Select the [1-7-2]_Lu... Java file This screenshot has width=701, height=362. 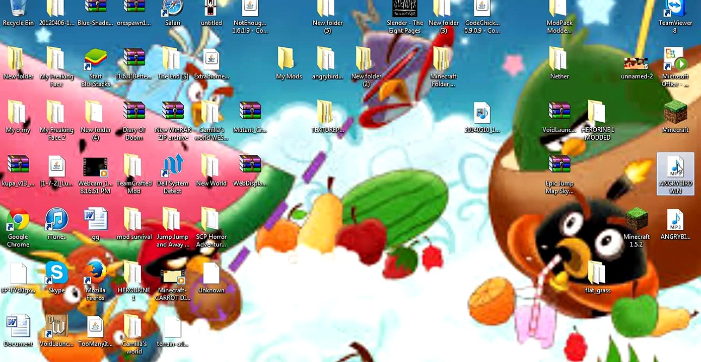point(57,171)
